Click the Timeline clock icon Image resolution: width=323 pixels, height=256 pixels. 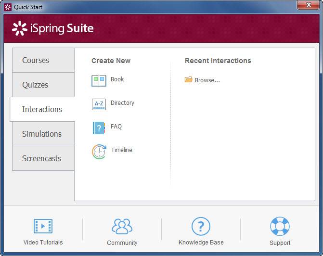(99, 152)
